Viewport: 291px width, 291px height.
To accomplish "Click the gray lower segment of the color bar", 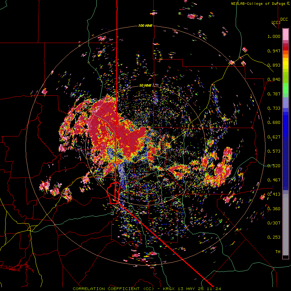I will tap(286, 225).
